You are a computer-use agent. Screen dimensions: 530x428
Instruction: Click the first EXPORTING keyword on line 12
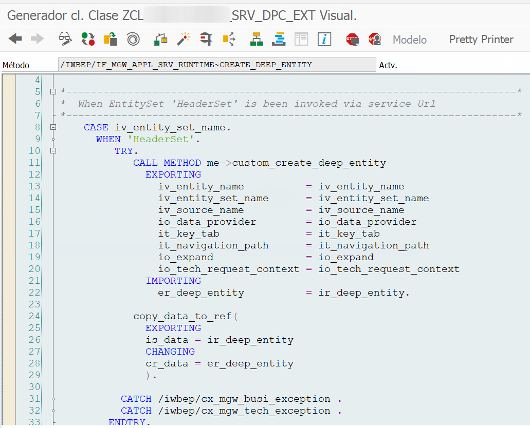(173, 174)
